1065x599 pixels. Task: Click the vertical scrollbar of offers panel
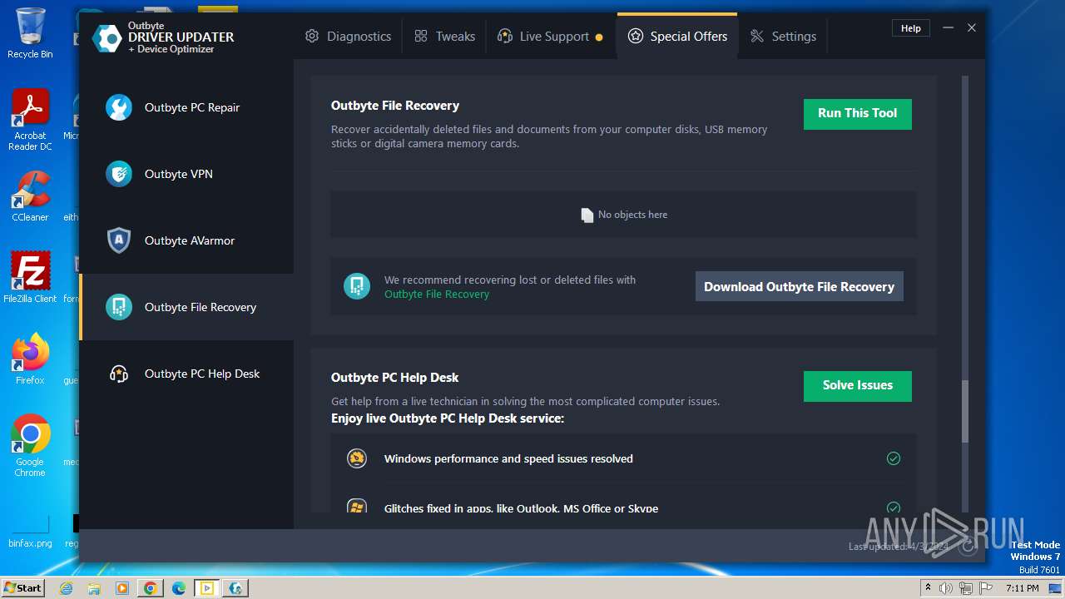click(965, 412)
